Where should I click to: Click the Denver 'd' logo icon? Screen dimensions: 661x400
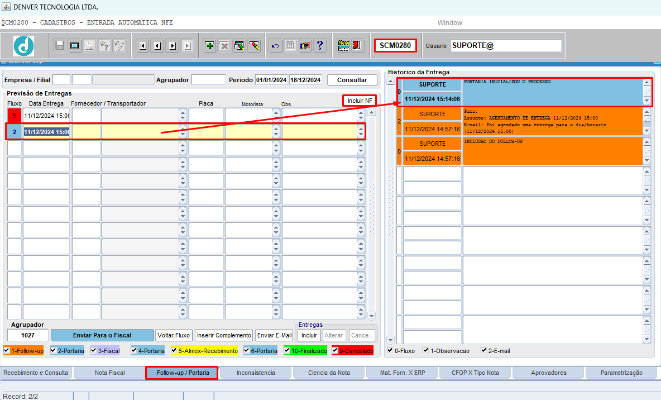(23, 46)
